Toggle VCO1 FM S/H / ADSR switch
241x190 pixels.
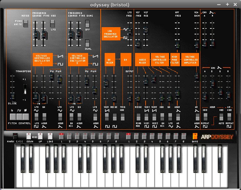pyautogui.click(x=44, y=117)
